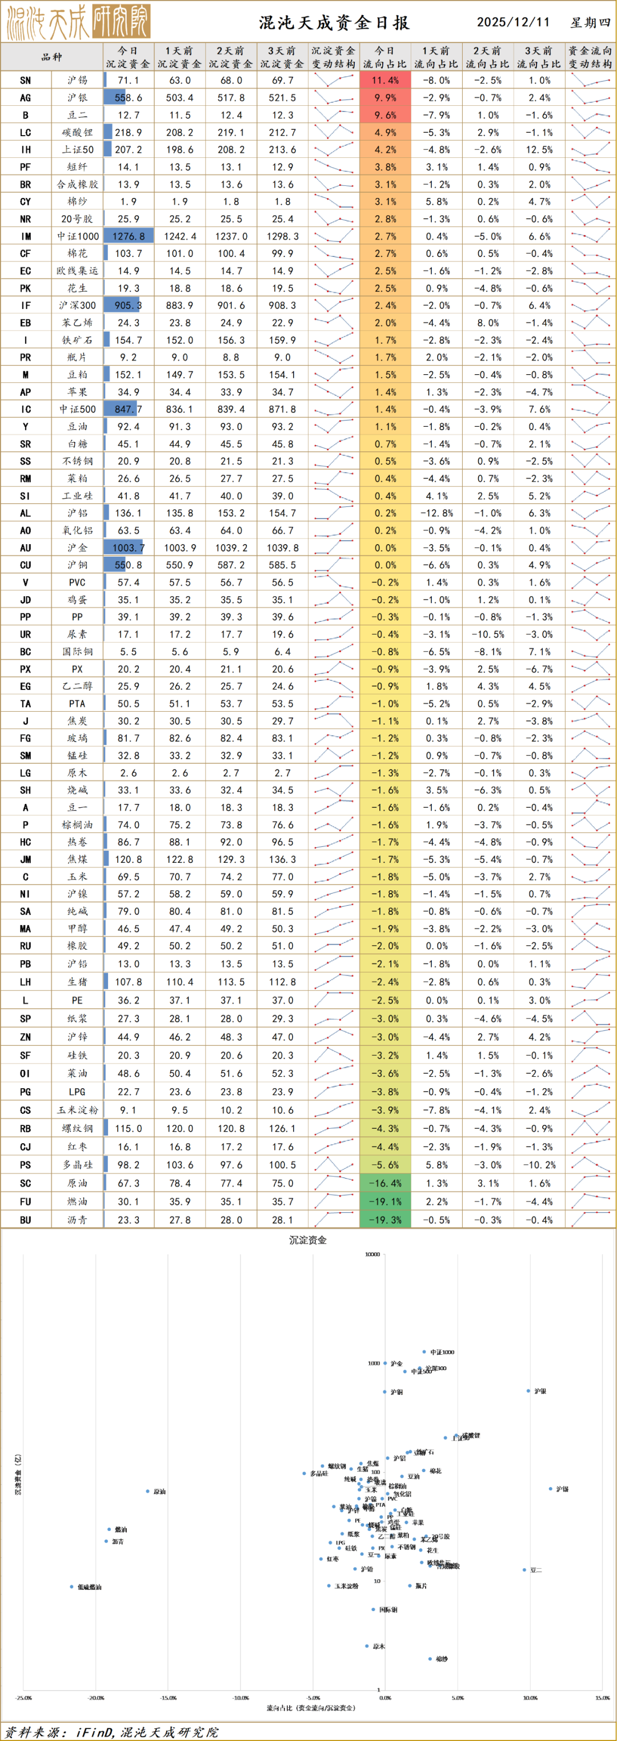Click the scatter chart title 沉淀资金
Image resolution: width=617 pixels, height=1741 pixels.
[308, 1240]
